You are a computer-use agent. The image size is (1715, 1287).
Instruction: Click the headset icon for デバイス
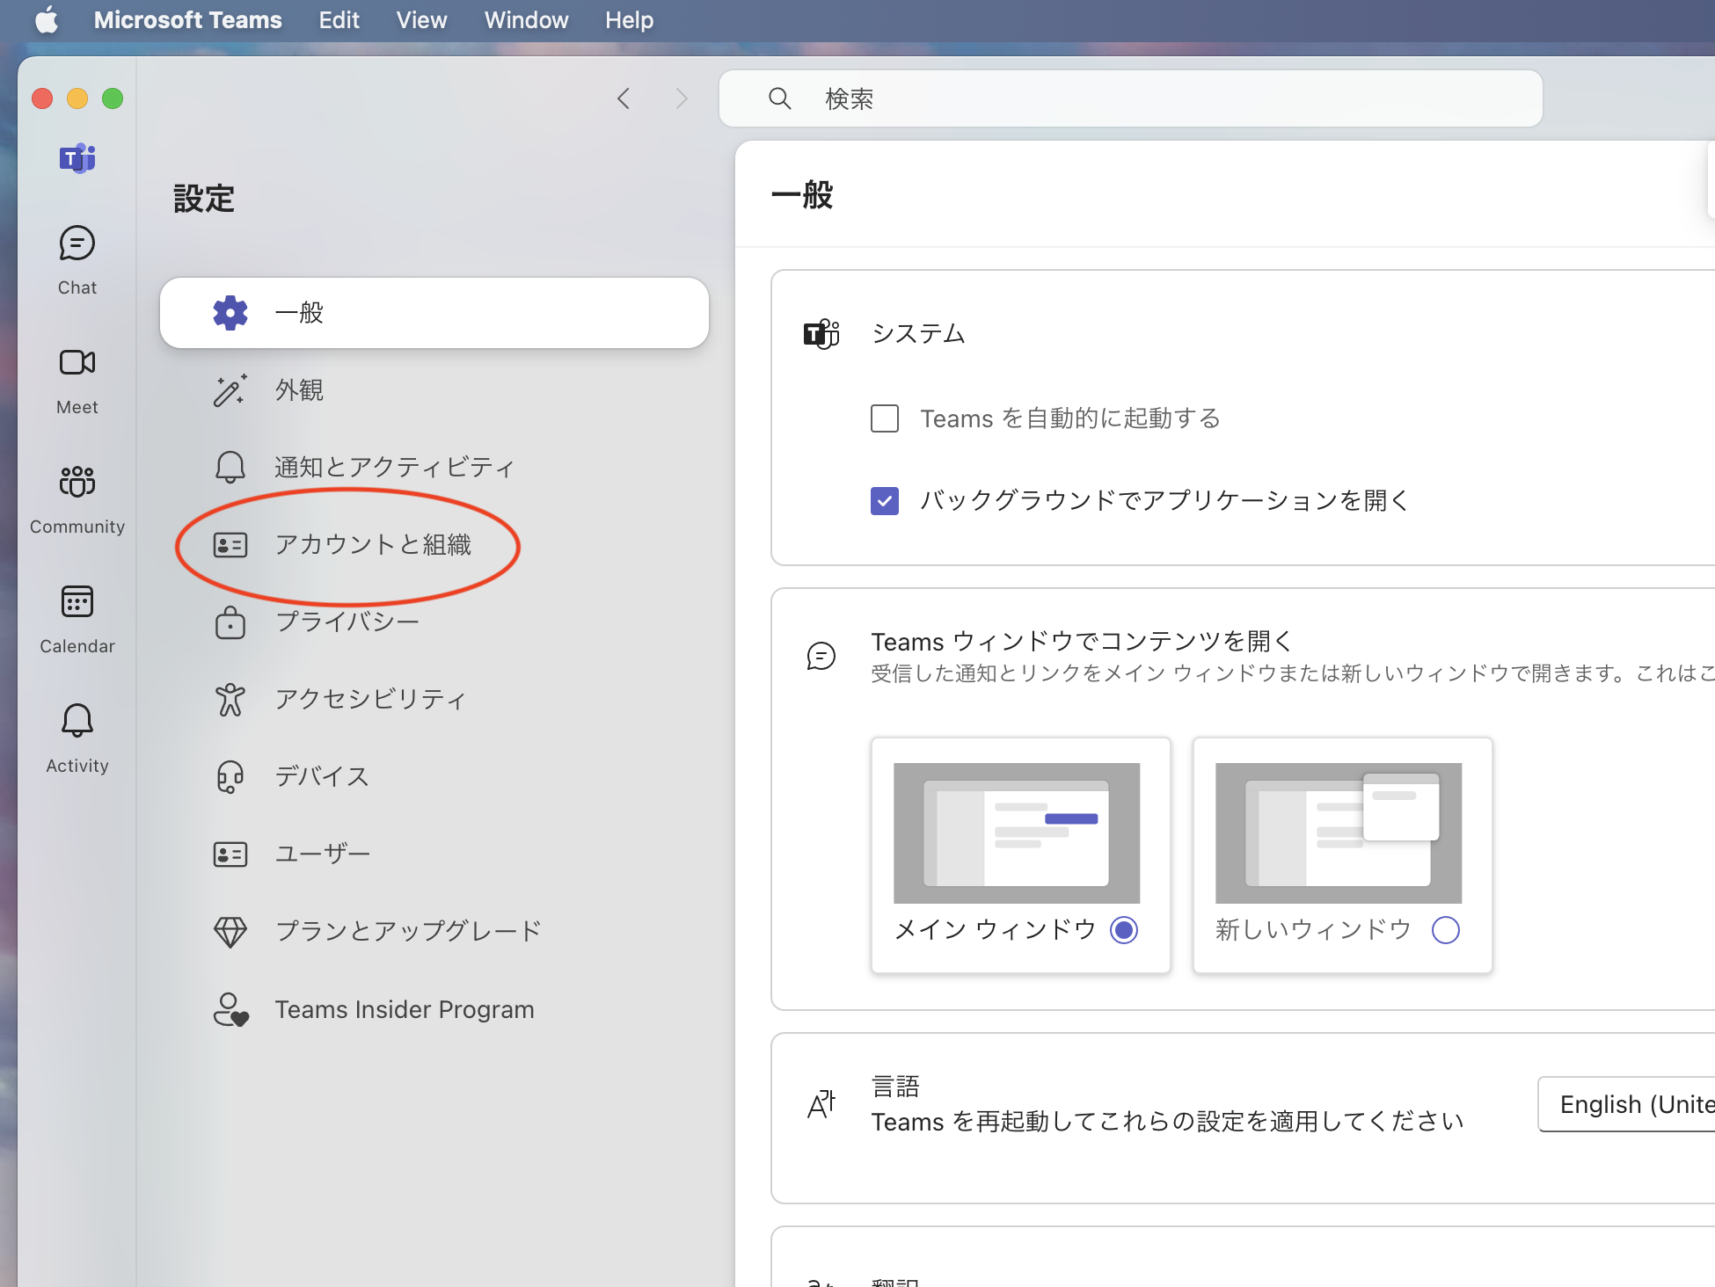tap(230, 777)
